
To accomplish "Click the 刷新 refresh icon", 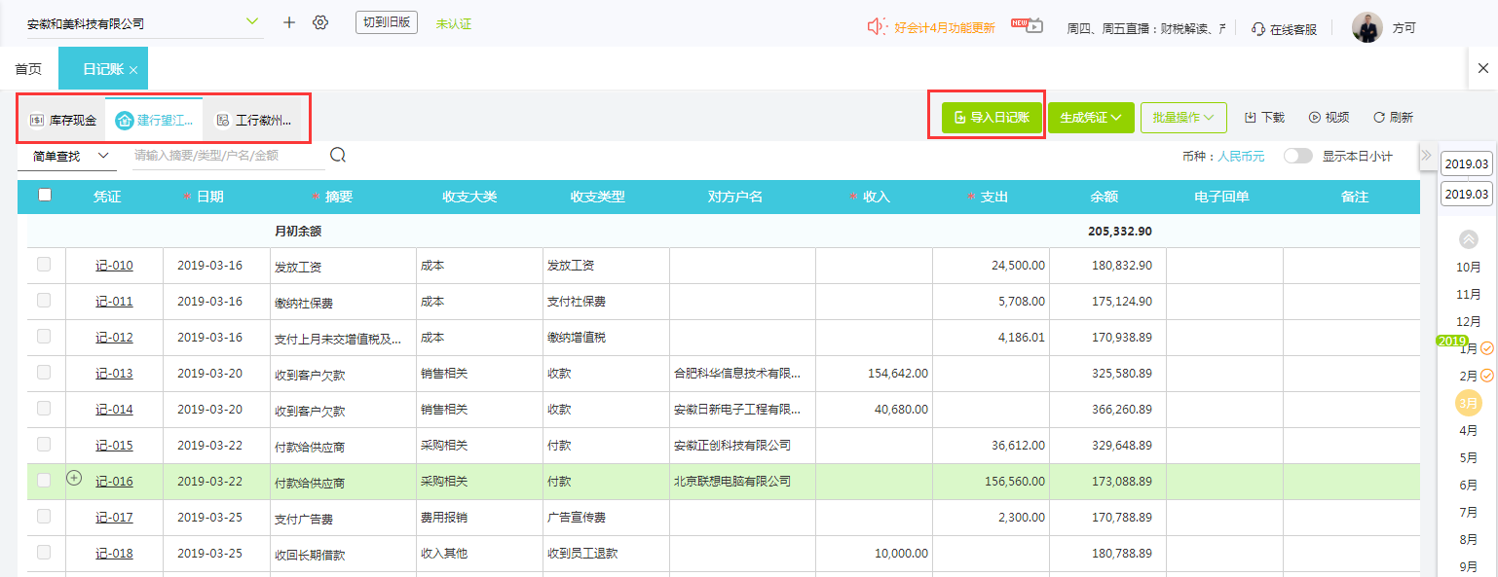I will pos(1378,118).
